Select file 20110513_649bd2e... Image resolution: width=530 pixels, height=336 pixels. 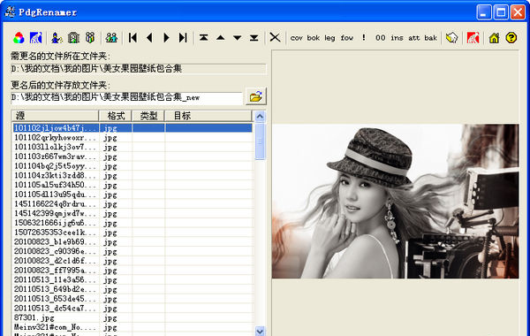tap(132, 289)
